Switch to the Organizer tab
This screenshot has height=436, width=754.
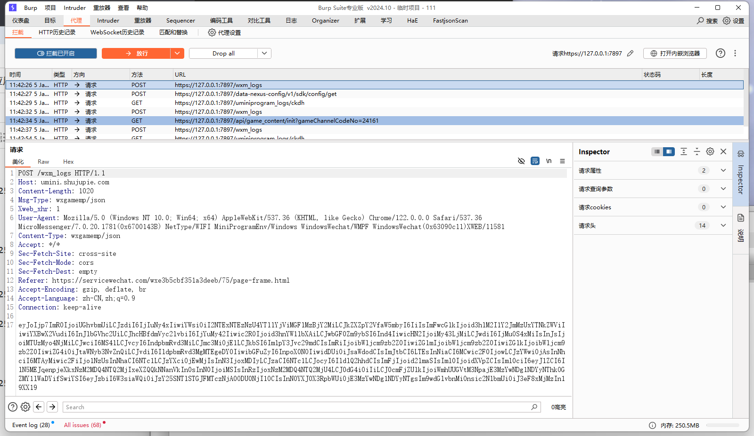click(326, 21)
